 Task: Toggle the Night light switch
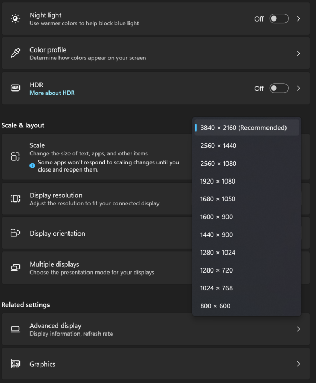click(279, 18)
